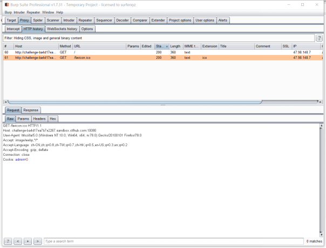Sort by the SSL column header
This screenshot has width=326, height=248.
pos(287,46)
